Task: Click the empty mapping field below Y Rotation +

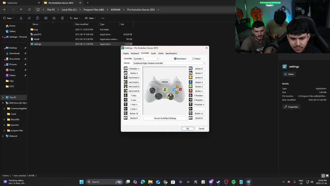Action: [199, 109]
